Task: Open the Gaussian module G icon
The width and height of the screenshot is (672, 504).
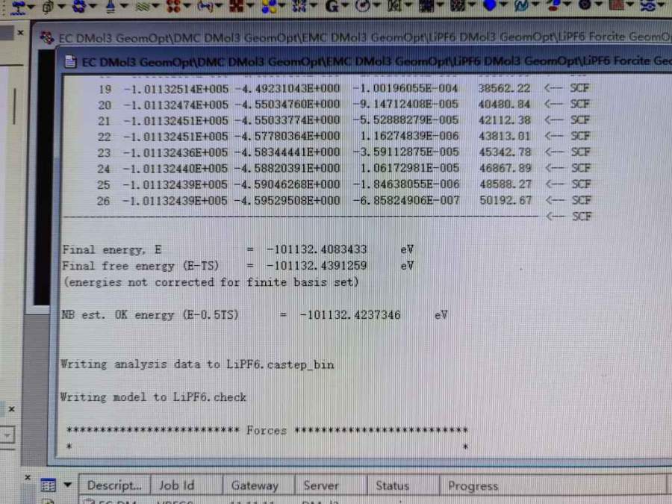Action: point(332,6)
